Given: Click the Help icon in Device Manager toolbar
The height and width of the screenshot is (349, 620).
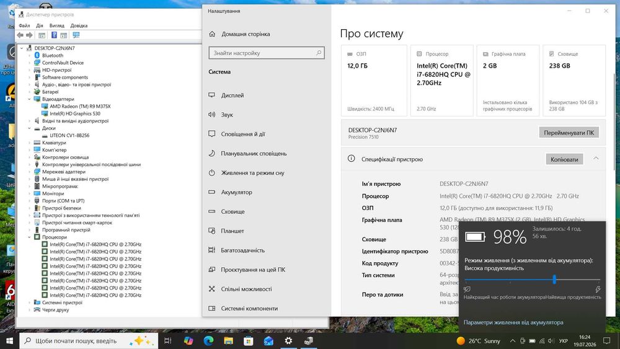Looking at the screenshot, I should [54, 35].
